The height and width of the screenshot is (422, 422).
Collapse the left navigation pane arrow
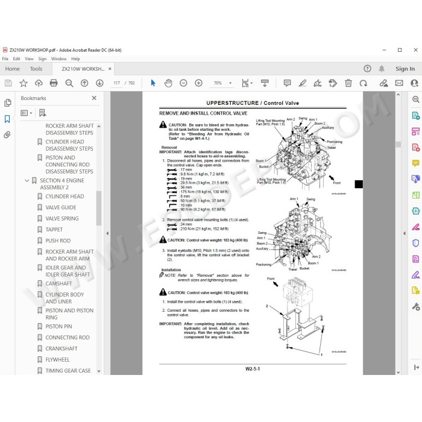pos(107,233)
